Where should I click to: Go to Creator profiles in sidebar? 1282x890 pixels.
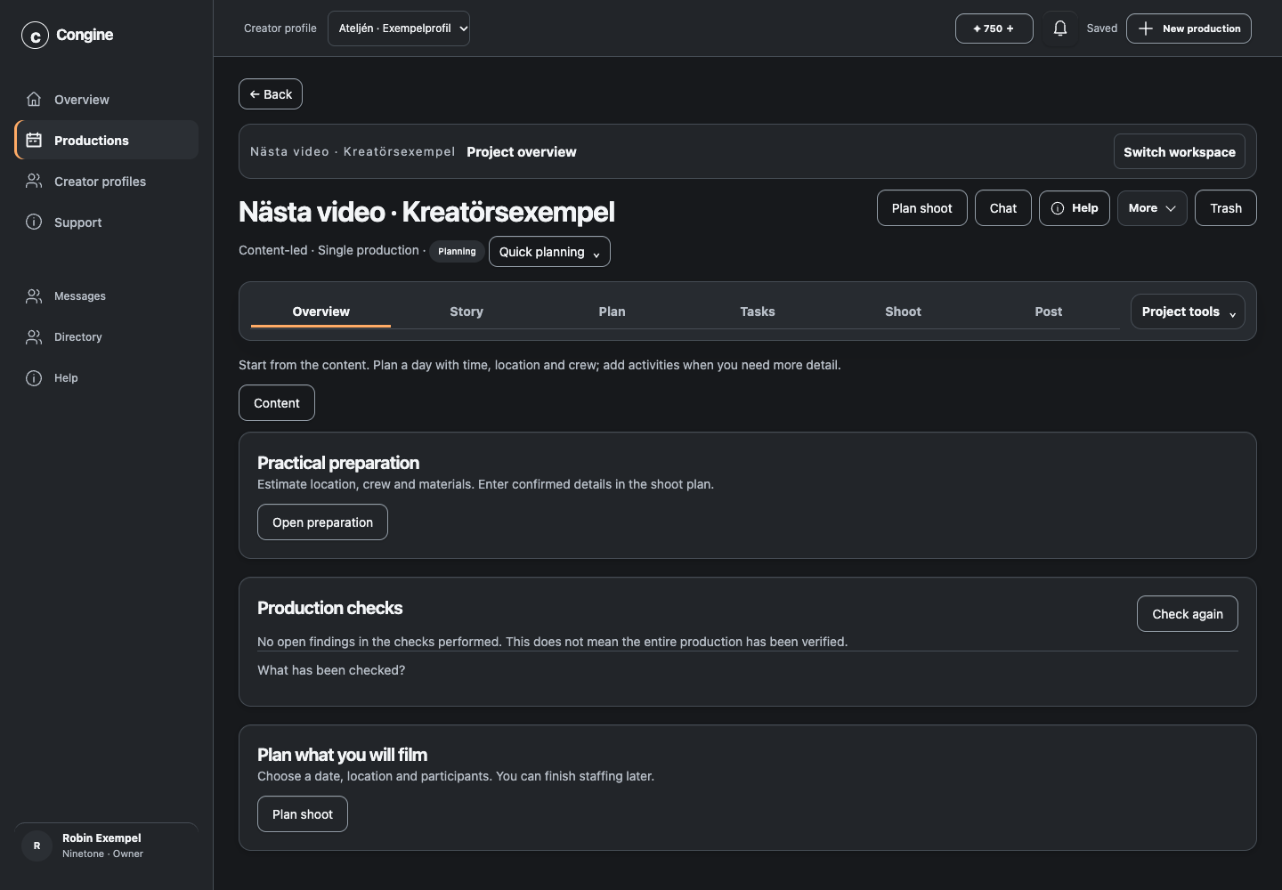[107, 181]
